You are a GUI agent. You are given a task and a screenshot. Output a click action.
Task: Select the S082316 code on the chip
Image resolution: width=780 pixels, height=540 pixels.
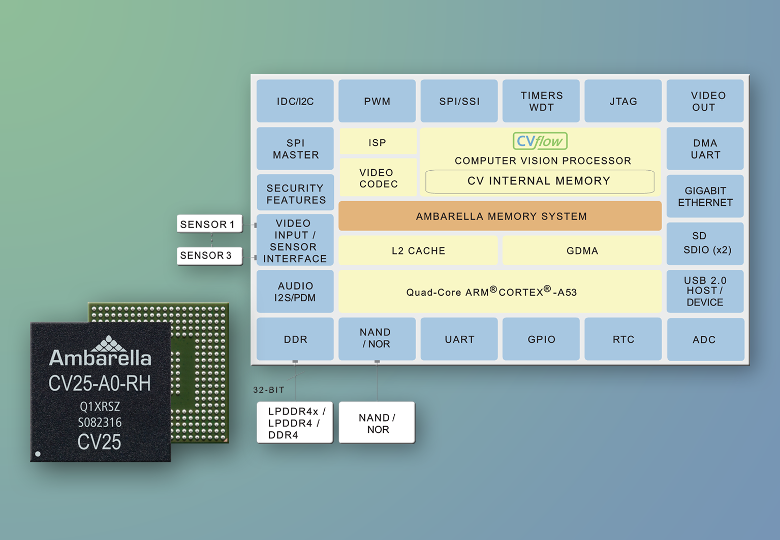click(100, 422)
